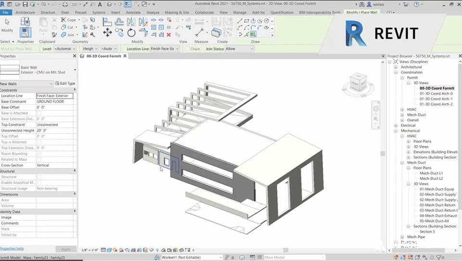Open the Properties help link

(x=12, y=249)
